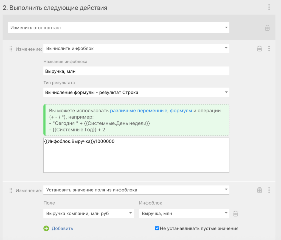Screen dimensions: 281x240
Task: Remove the field-infoblock pair with small trash icon
Action: coord(235,213)
